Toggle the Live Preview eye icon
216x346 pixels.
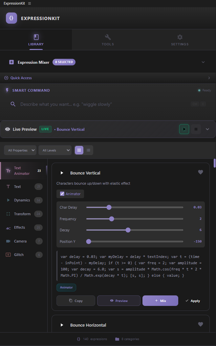click(x=8, y=129)
